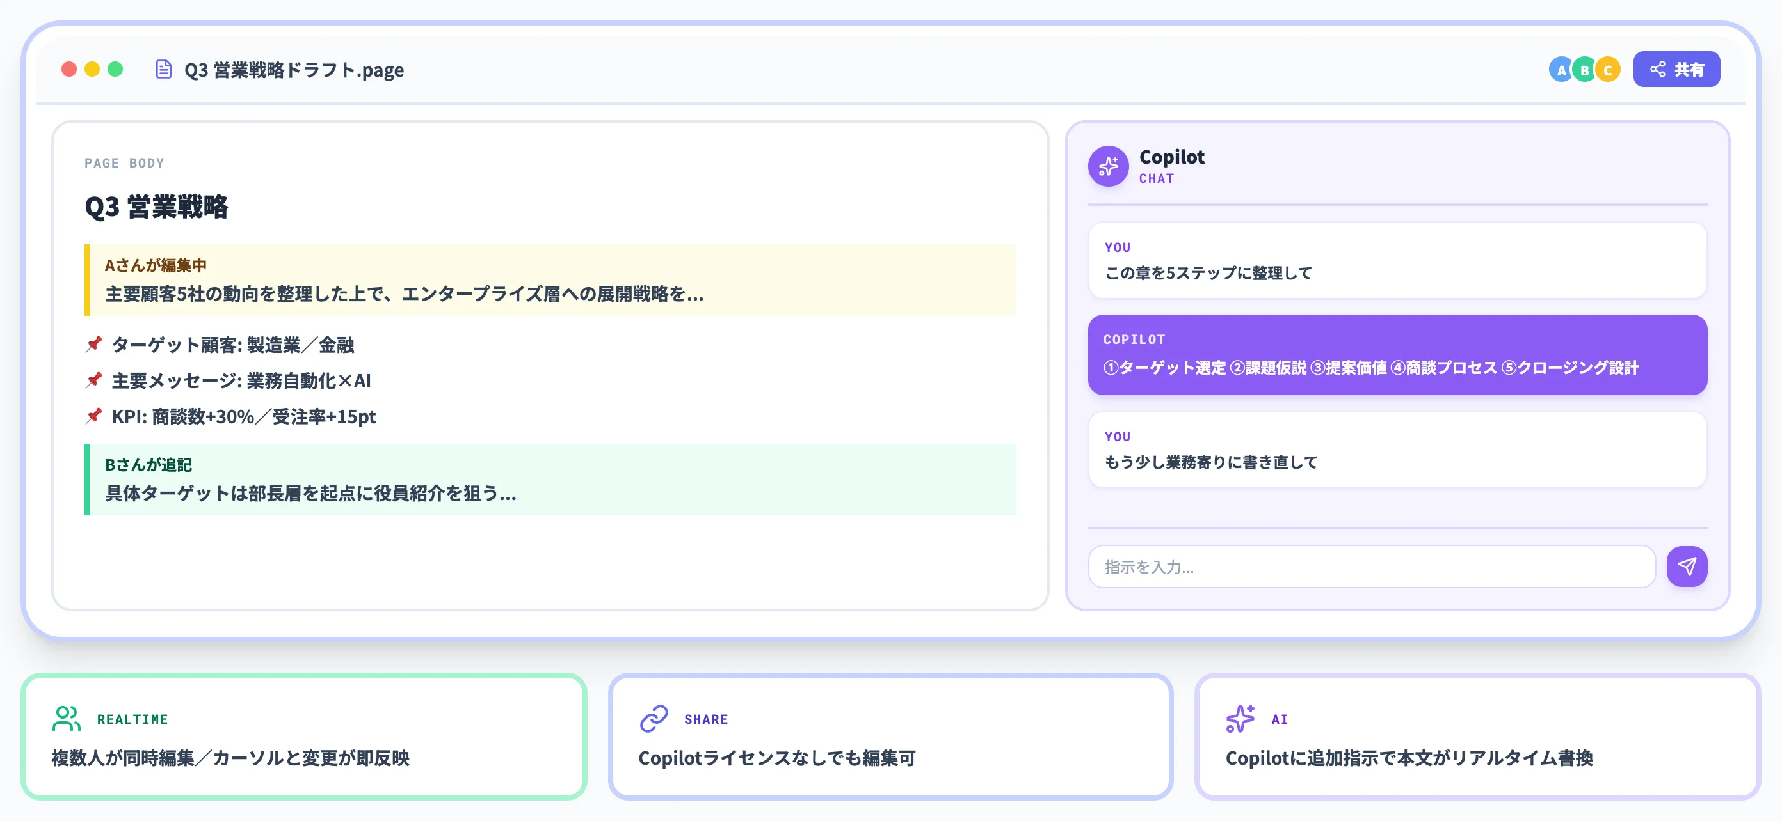Click the Copilot panel title
The image size is (1782, 821).
pyautogui.click(x=1172, y=157)
